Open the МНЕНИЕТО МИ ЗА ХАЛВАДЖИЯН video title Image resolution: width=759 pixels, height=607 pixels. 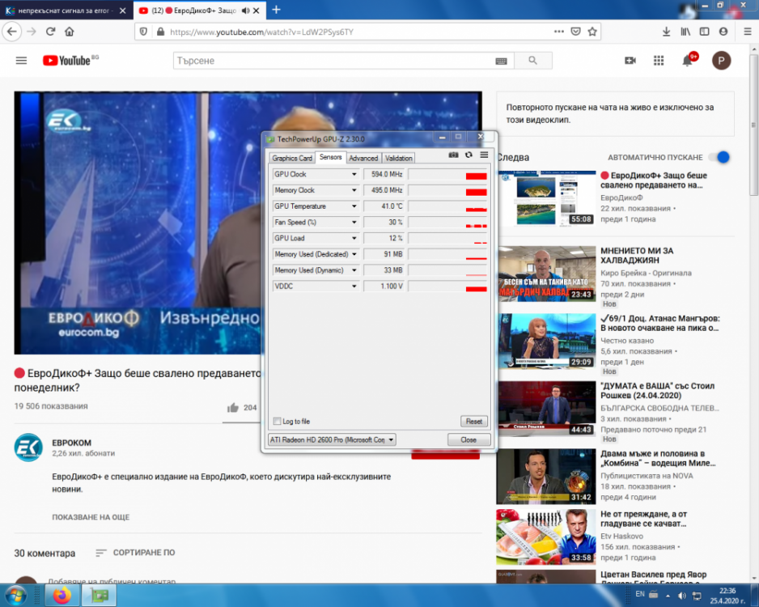pyautogui.click(x=637, y=255)
